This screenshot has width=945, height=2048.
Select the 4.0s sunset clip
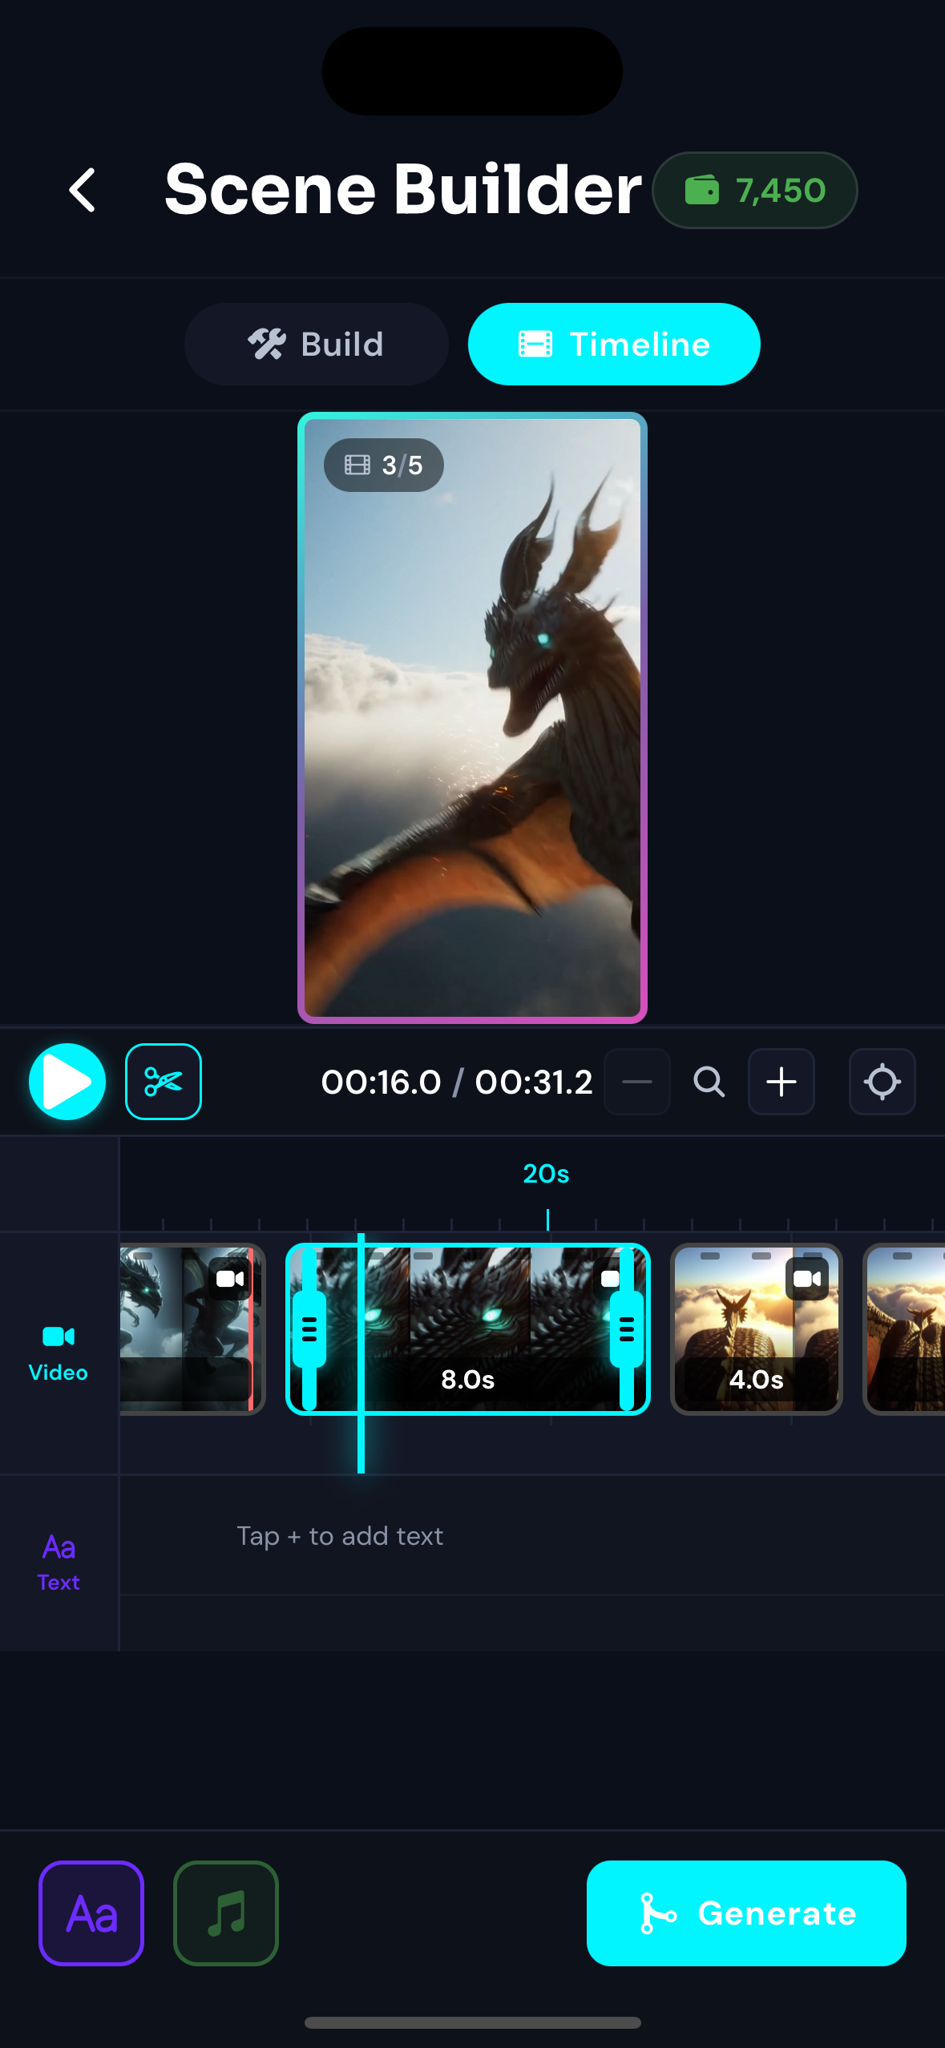coord(756,1330)
